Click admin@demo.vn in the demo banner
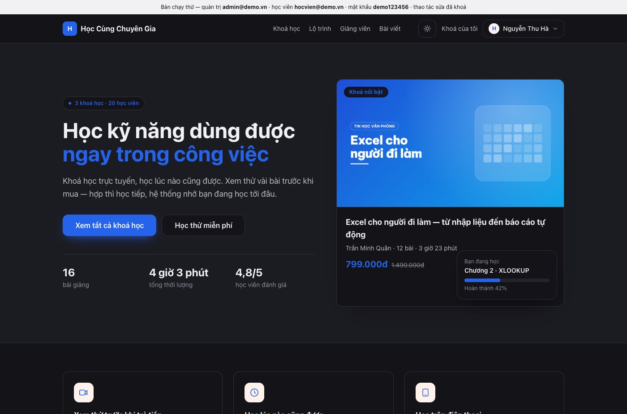Viewport: 627px width, 414px height. click(x=245, y=7)
